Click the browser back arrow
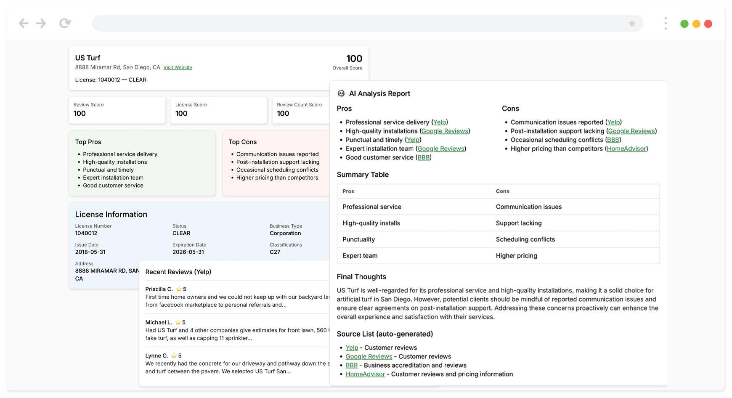This screenshot has width=732, height=398. coord(24,23)
